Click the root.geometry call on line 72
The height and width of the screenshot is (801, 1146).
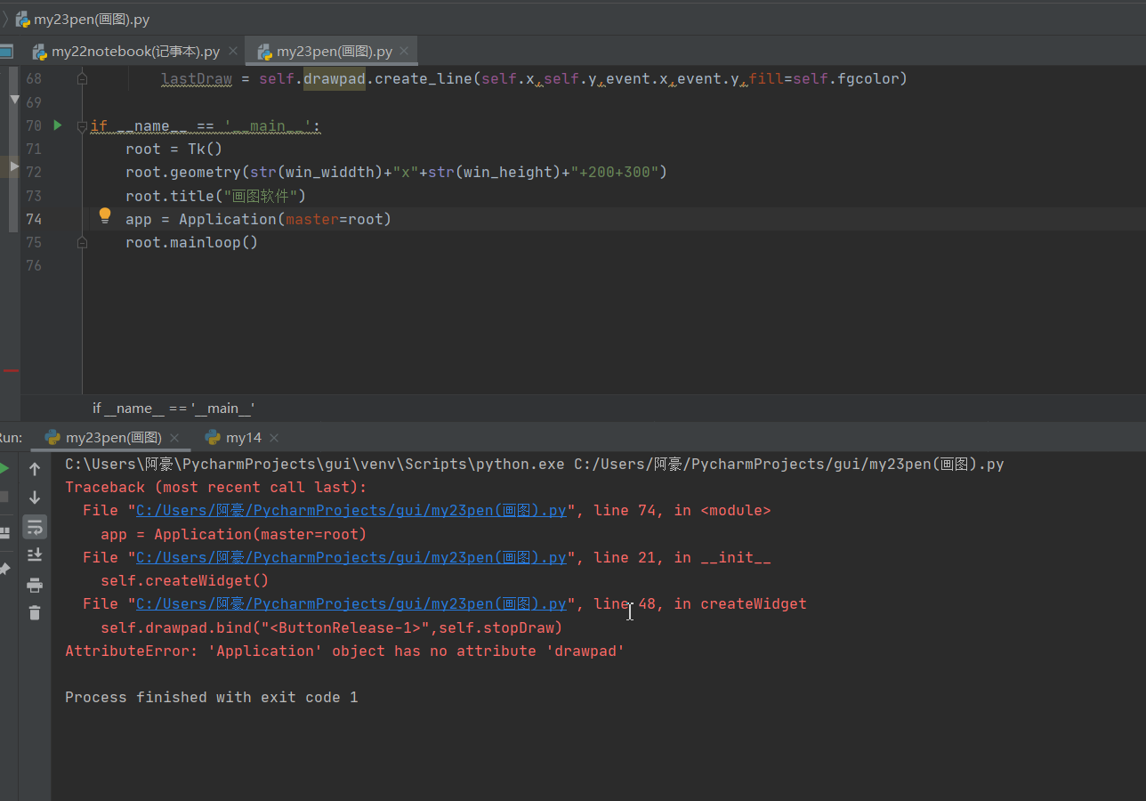click(x=396, y=172)
